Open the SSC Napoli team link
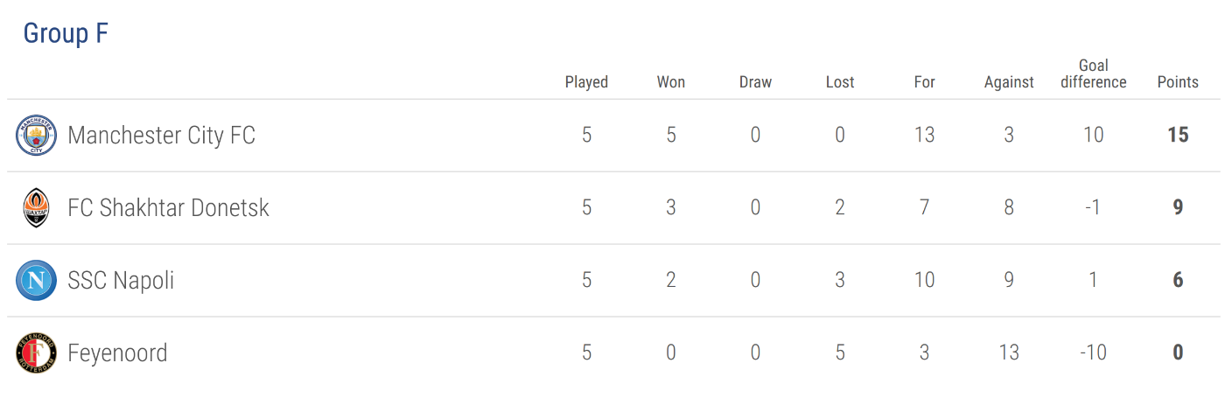 121,281
